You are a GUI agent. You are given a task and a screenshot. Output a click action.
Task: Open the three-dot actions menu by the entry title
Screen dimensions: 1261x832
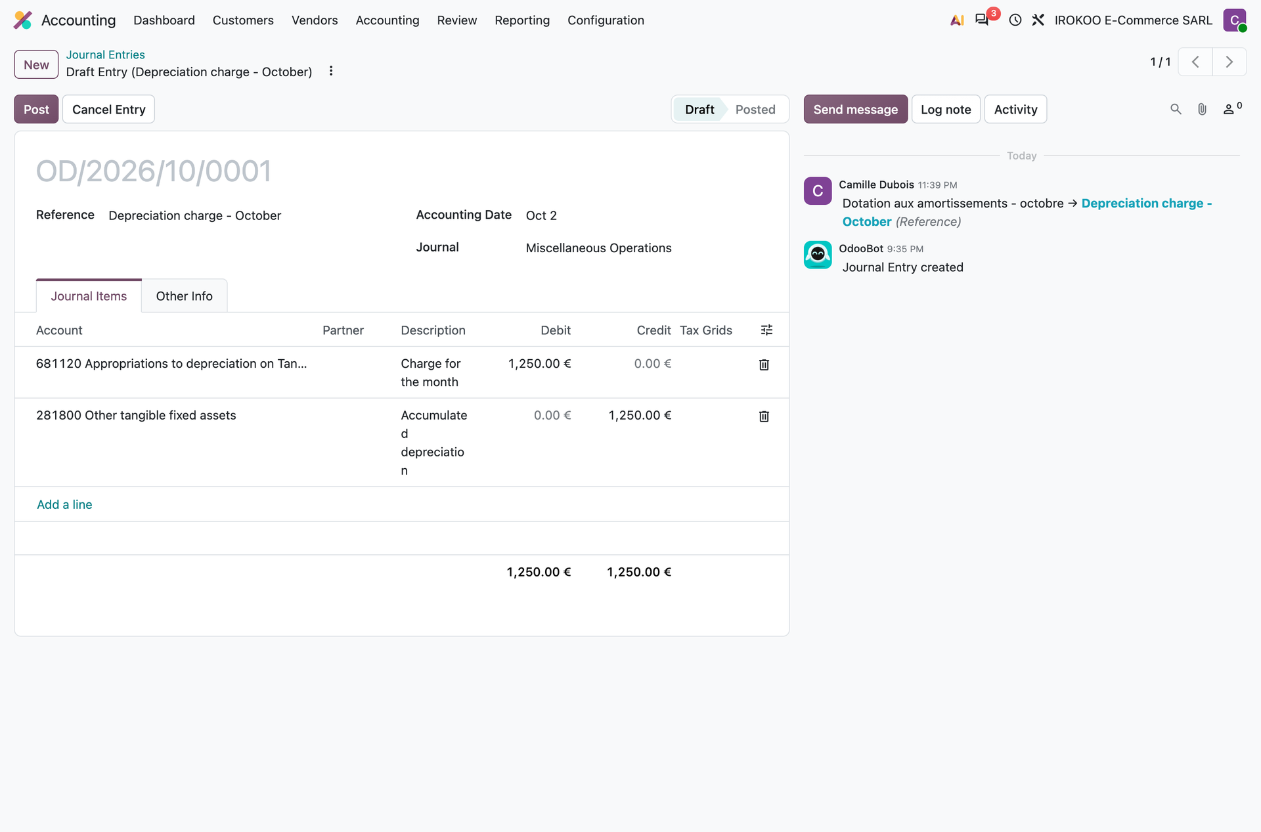[331, 71]
